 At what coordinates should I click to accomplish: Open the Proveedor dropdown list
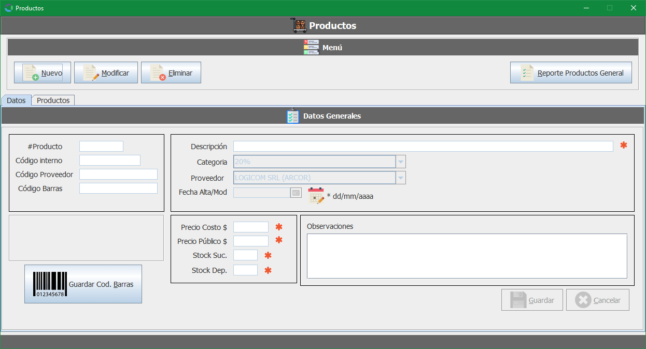(400, 178)
